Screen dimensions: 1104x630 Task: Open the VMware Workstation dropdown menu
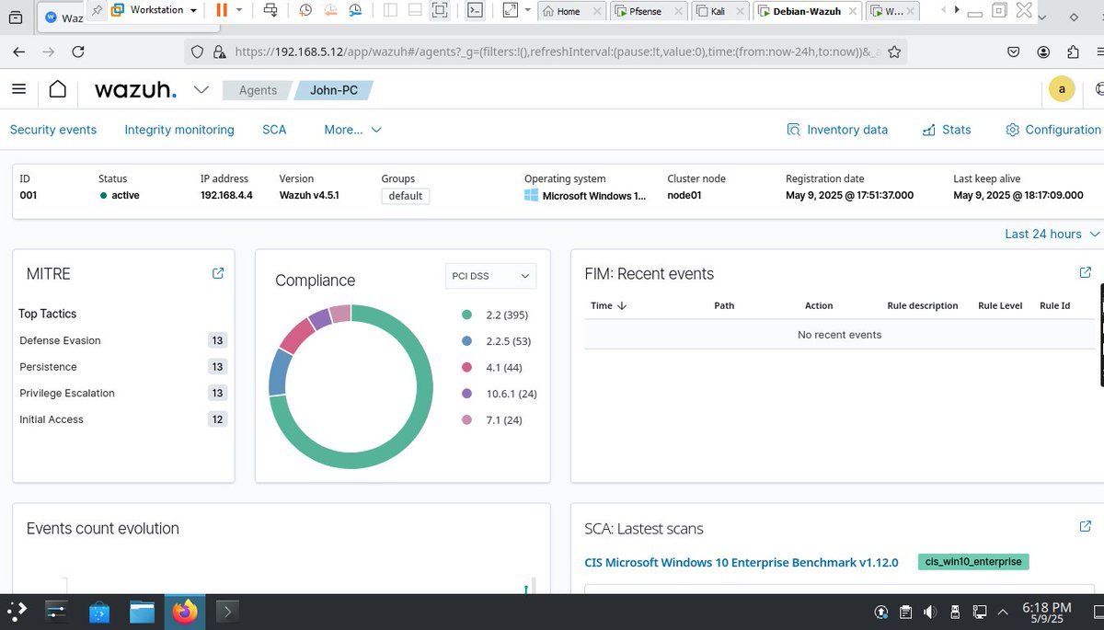tap(154, 10)
